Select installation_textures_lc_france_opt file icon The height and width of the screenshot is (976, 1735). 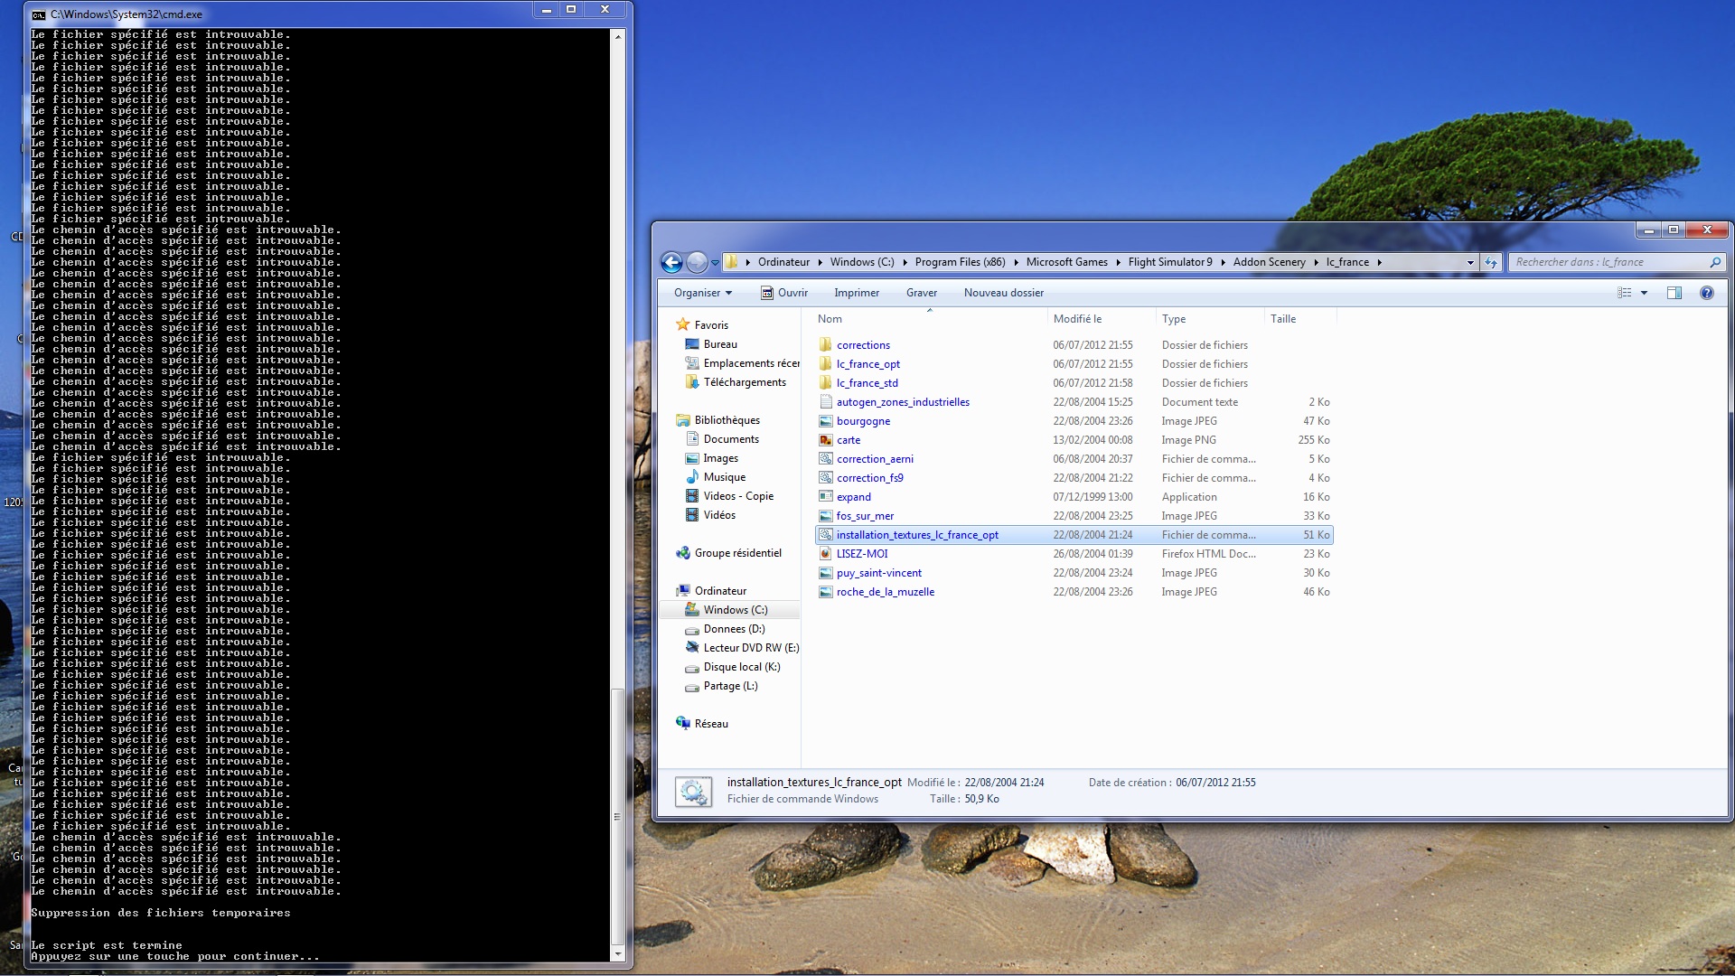click(x=825, y=535)
